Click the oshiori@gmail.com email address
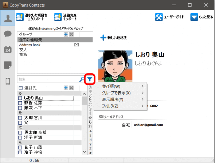The image size is (215, 163). (148, 125)
